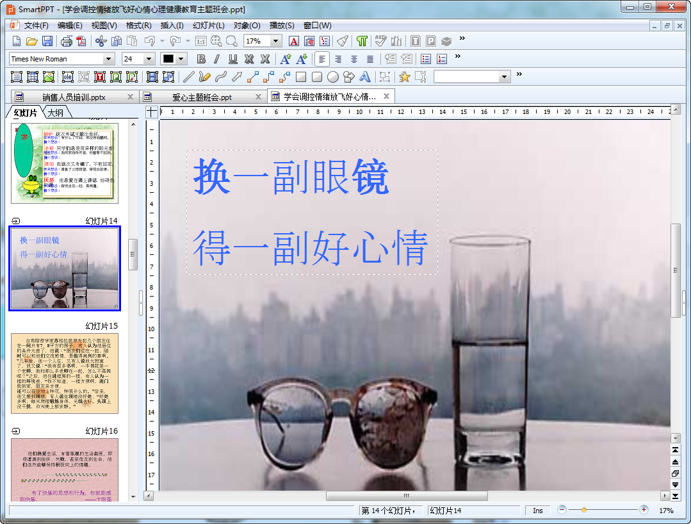Insert a table with the grid icon
Image resolution: width=691 pixels, height=524 pixels.
33,77
